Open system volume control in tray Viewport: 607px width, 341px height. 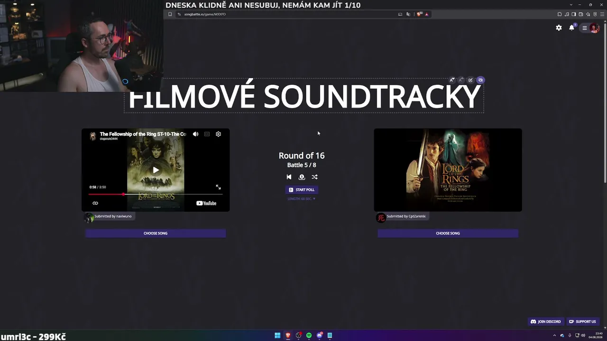coord(583,335)
